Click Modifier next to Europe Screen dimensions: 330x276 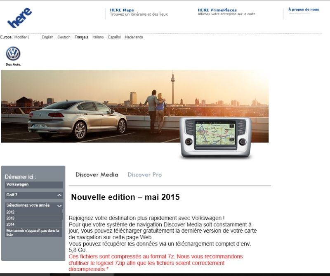coord(20,37)
